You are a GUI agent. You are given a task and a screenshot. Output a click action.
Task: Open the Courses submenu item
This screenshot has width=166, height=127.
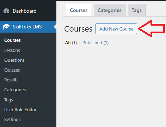coord(12,40)
